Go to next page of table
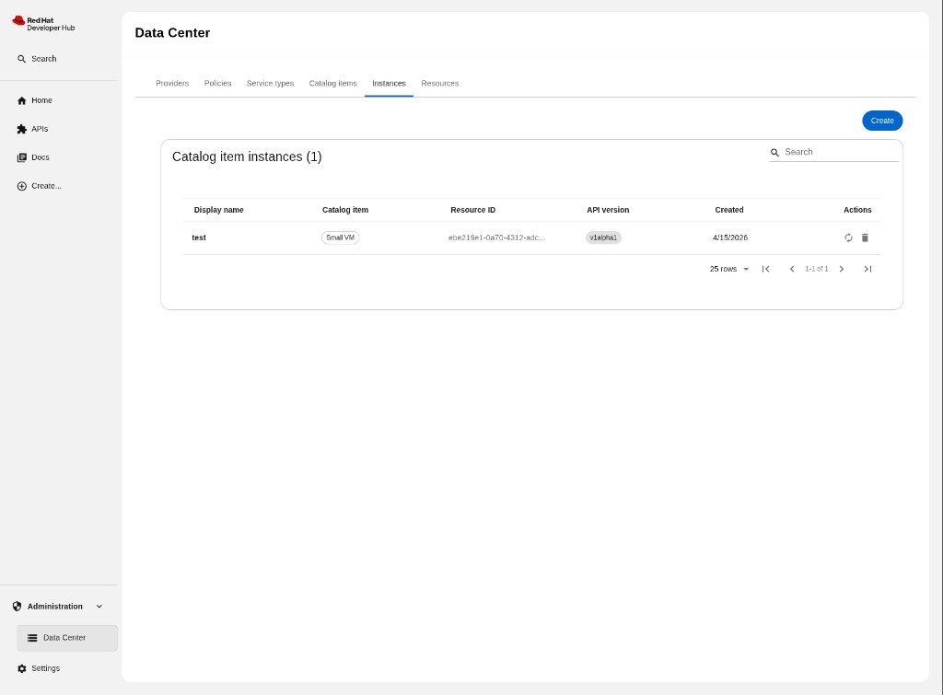 (x=842, y=270)
